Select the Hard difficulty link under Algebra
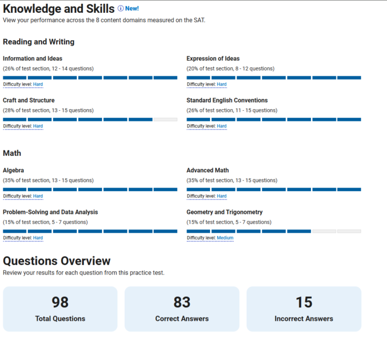Image resolution: width=387 pixels, height=338 pixels. [38, 196]
